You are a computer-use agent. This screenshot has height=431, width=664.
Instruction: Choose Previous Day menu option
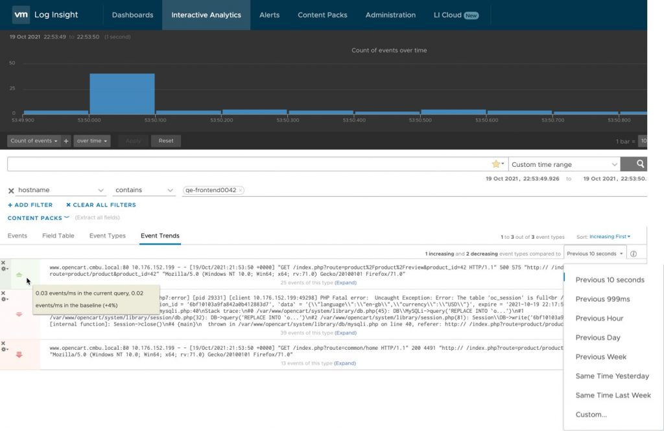point(597,338)
